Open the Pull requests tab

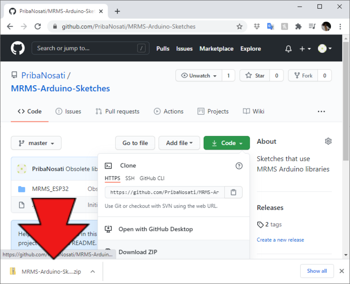117,111
